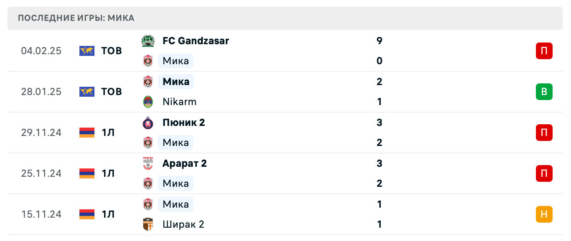Open the Арарат 2 team link

[184, 163]
